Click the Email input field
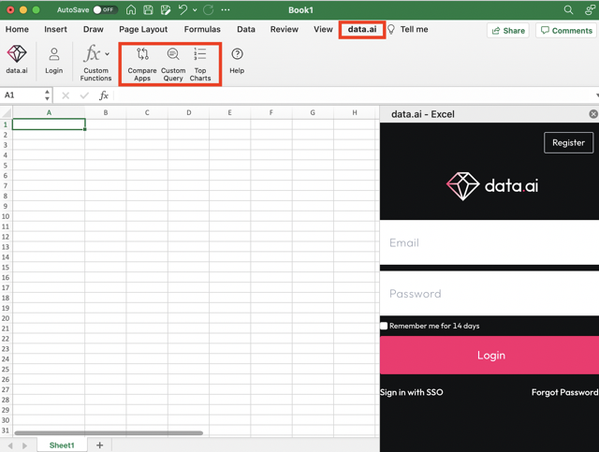599x452 pixels. click(489, 242)
